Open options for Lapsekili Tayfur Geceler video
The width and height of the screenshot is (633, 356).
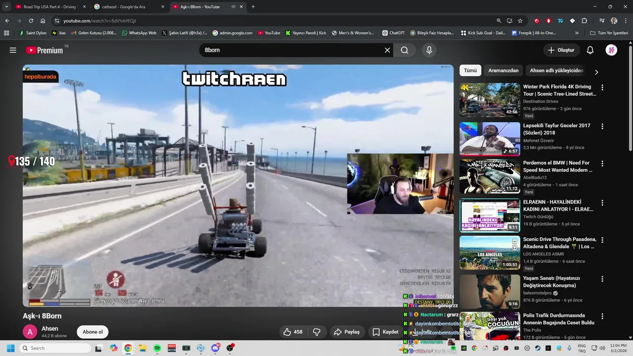(602, 127)
